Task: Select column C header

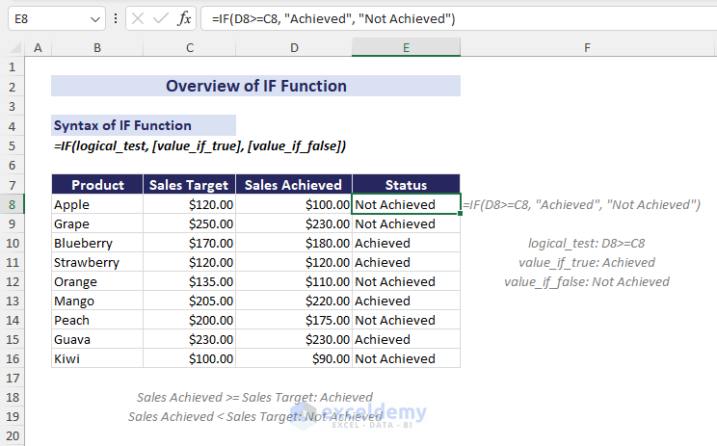Action: point(189,47)
